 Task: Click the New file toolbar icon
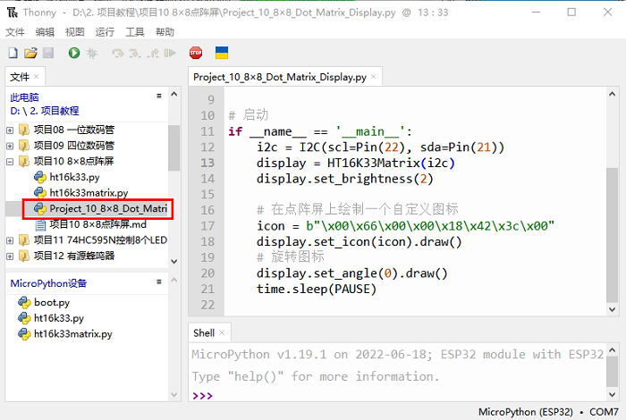pos(13,54)
